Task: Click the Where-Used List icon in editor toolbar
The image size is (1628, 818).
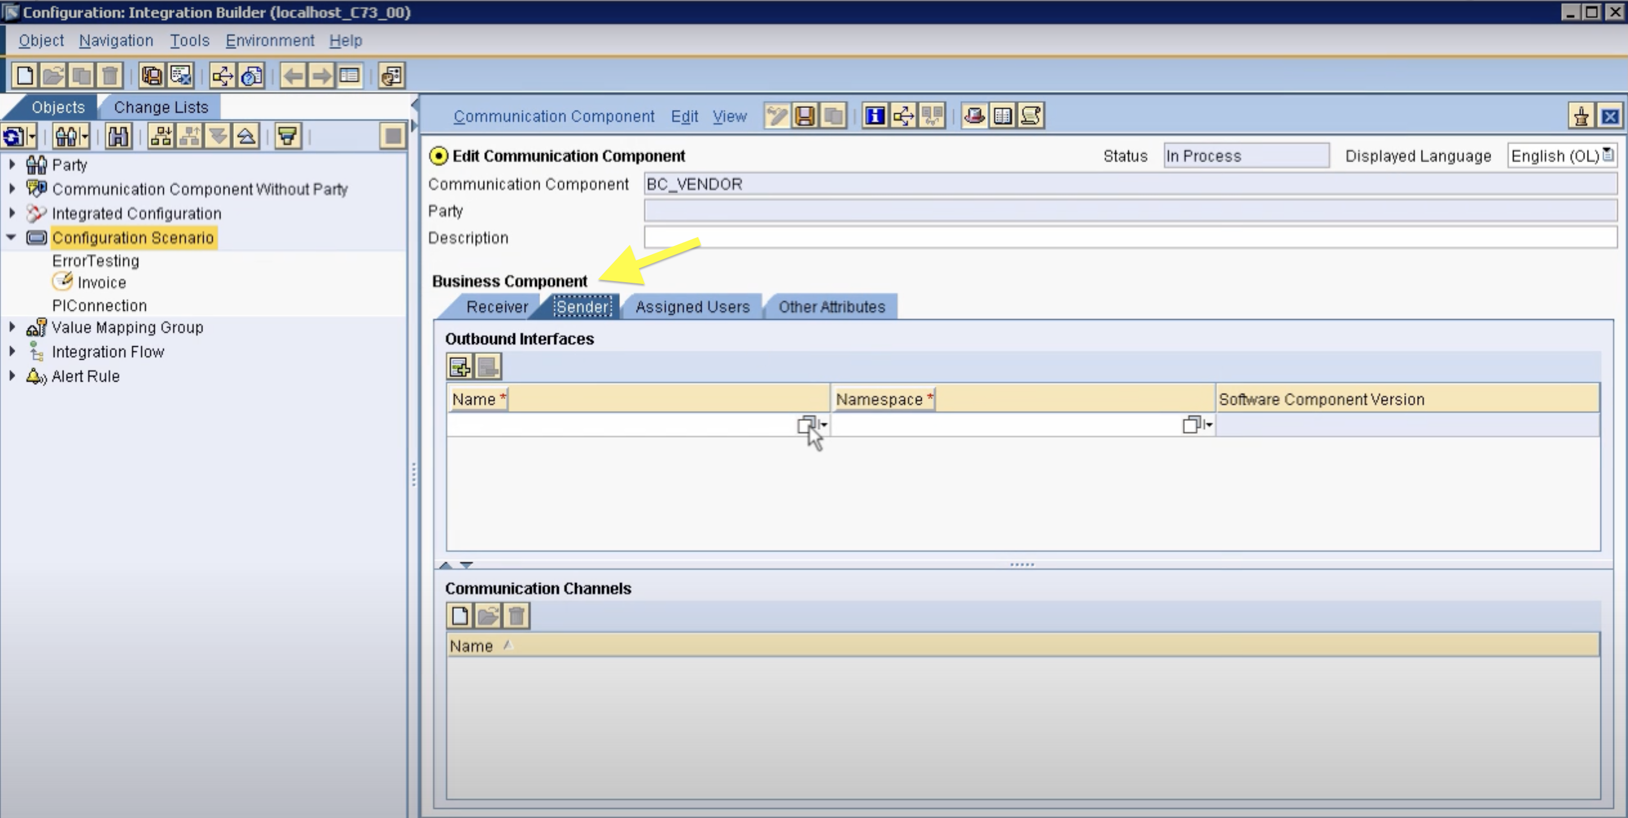Action: pyautogui.click(x=903, y=116)
